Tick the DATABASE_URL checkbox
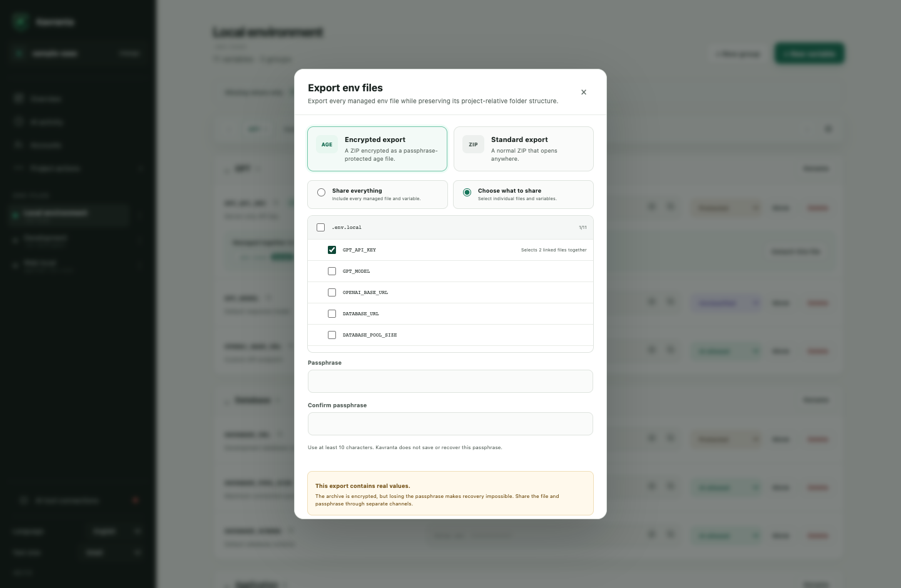The height and width of the screenshot is (588, 901). pyautogui.click(x=332, y=314)
